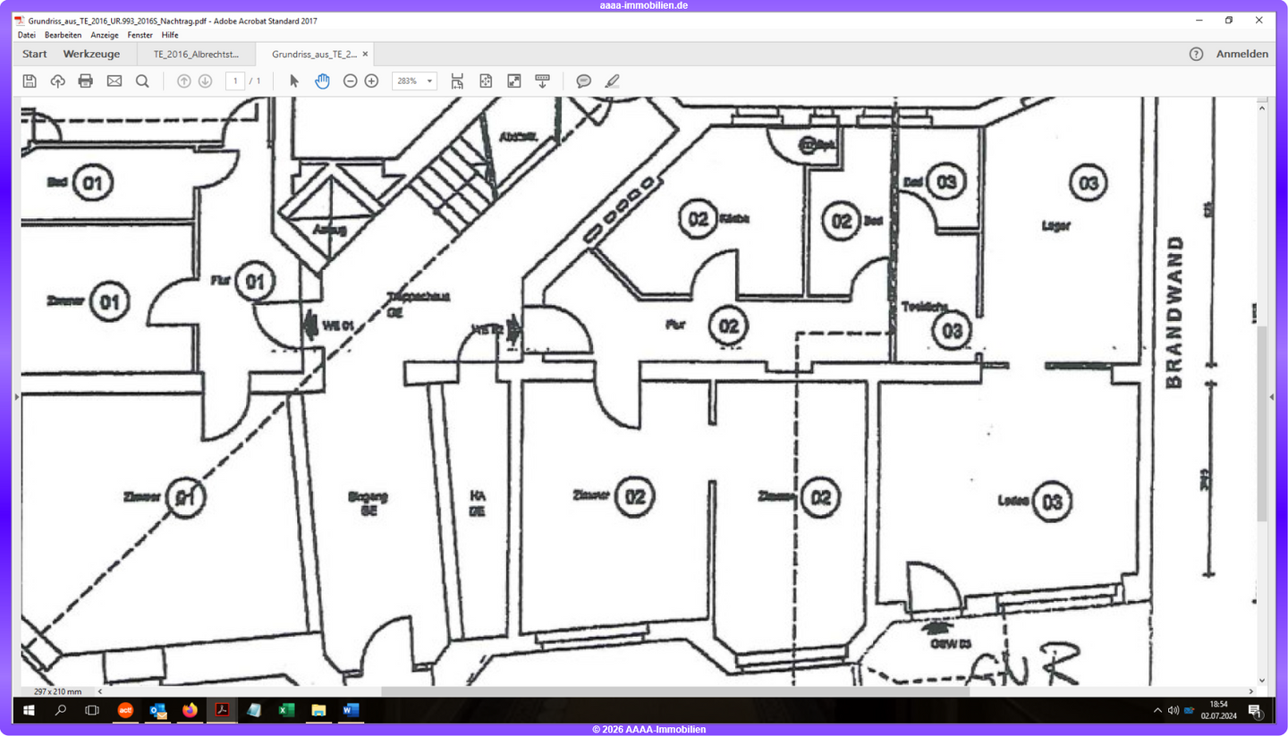Print the document using the printer icon

tap(86, 81)
